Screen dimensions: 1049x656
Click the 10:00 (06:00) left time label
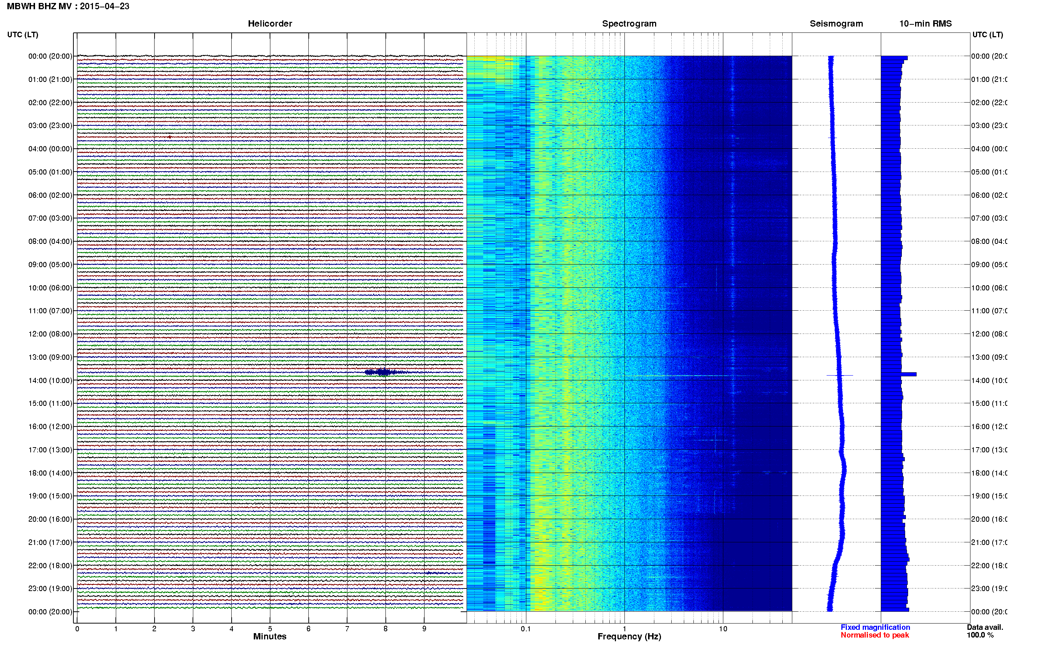[x=50, y=288]
